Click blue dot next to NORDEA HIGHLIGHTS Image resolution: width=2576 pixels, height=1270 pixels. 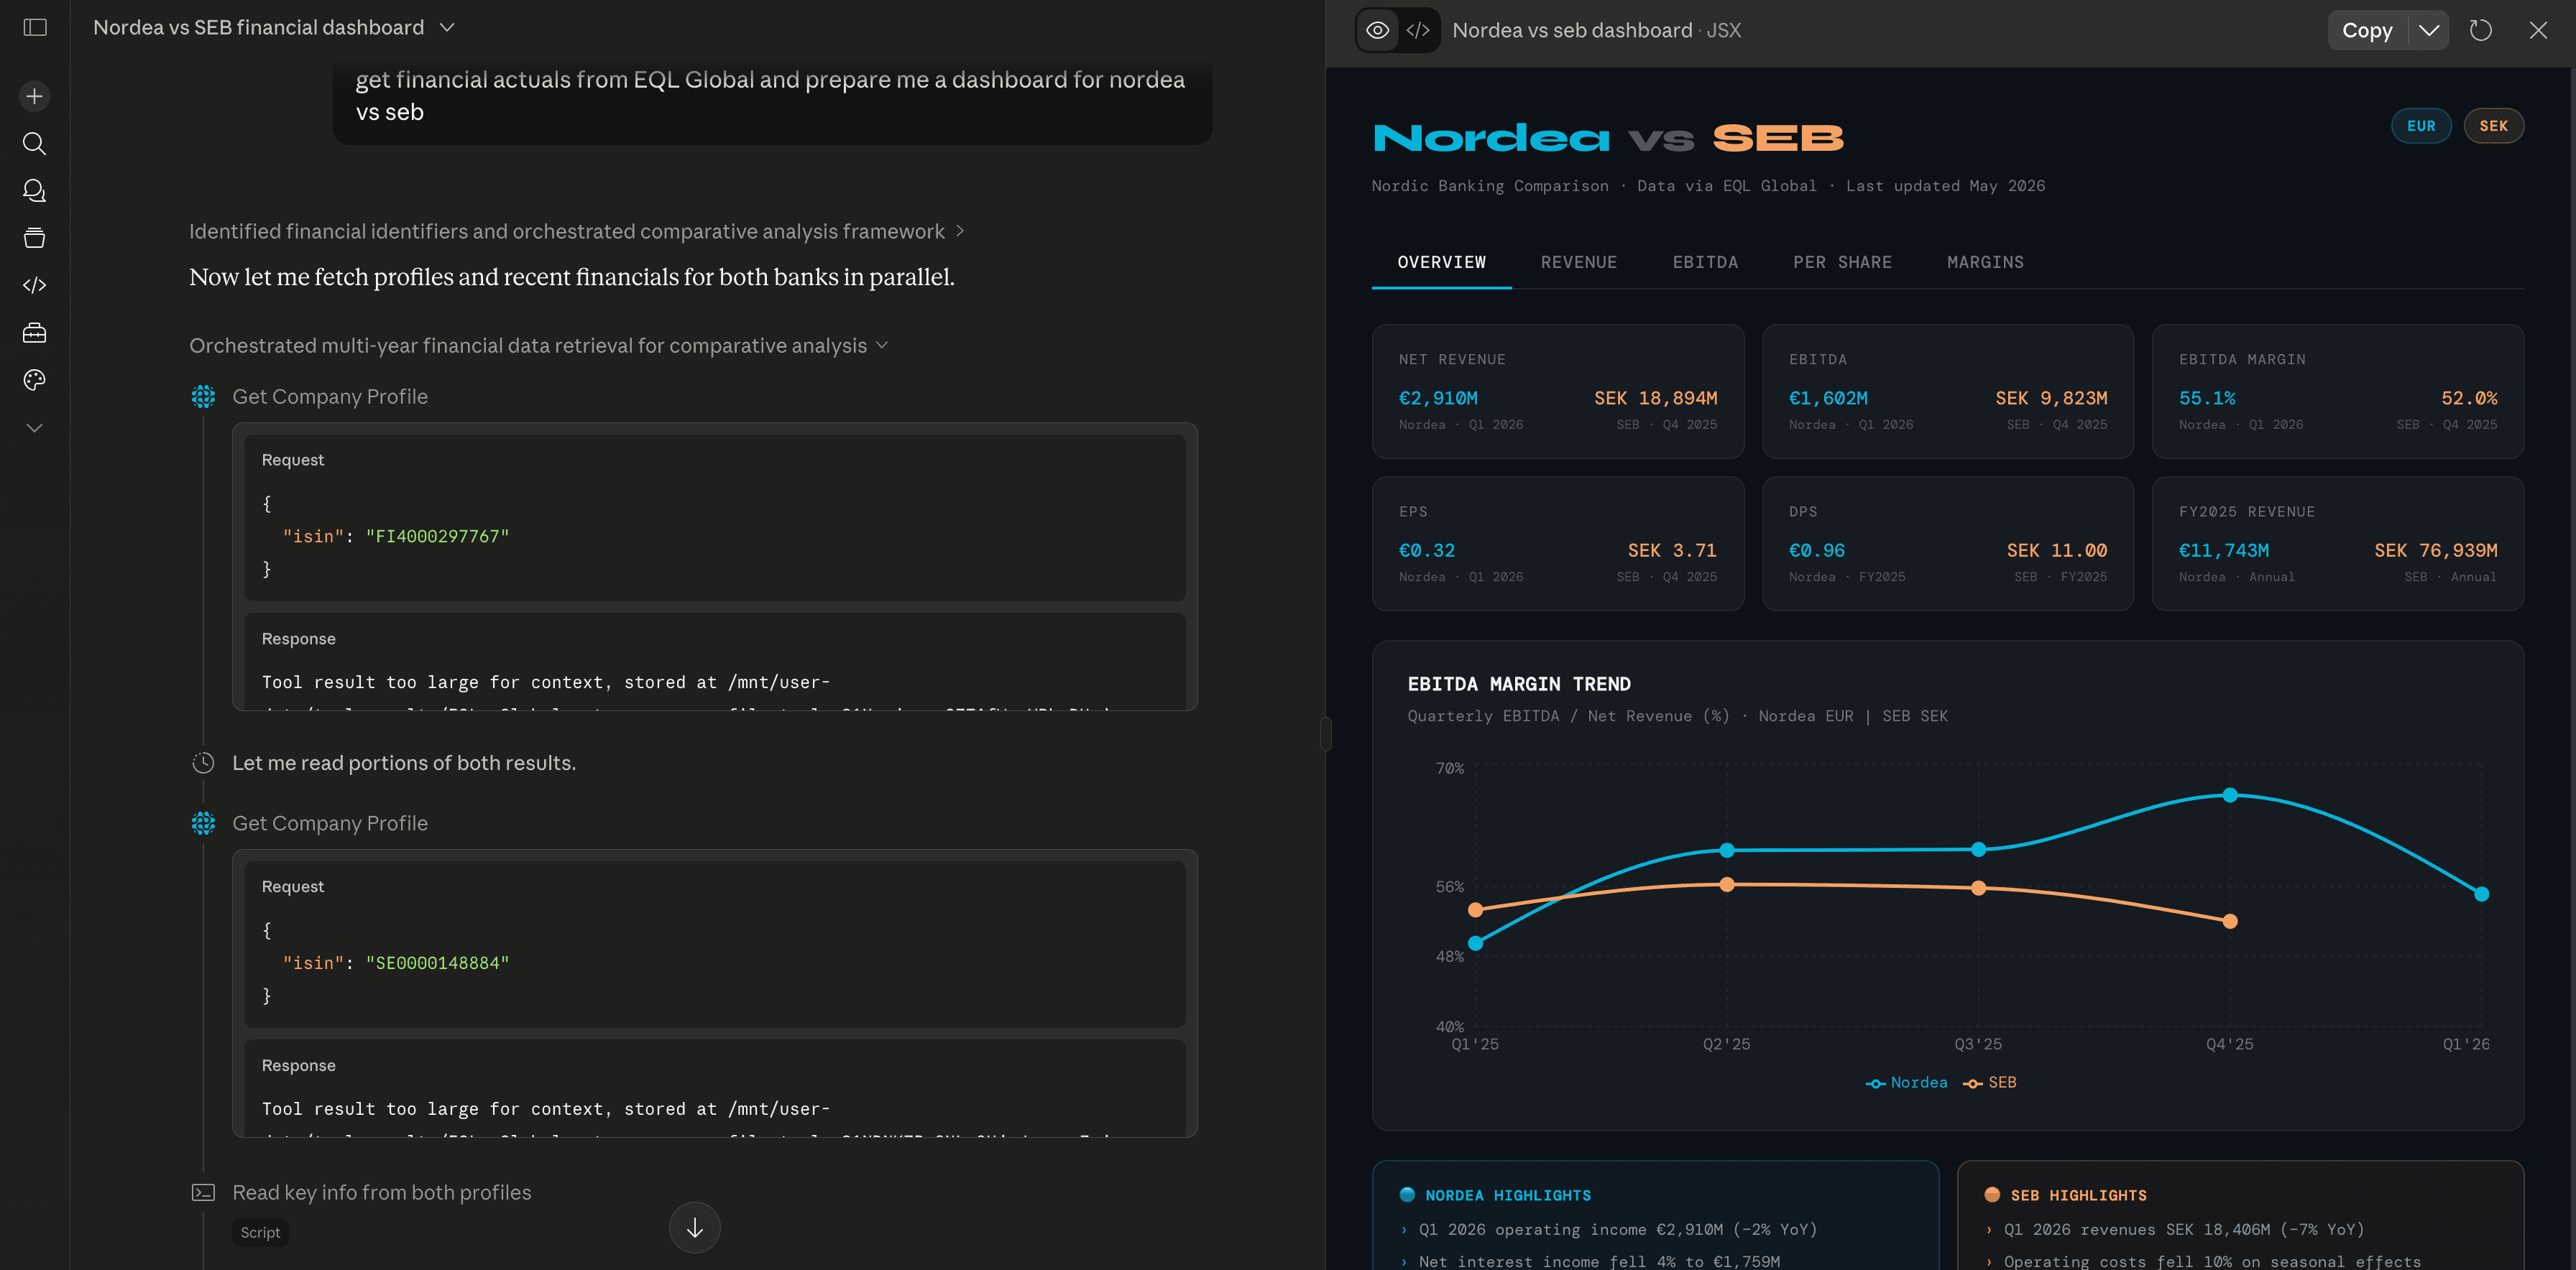(1408, 1195)
